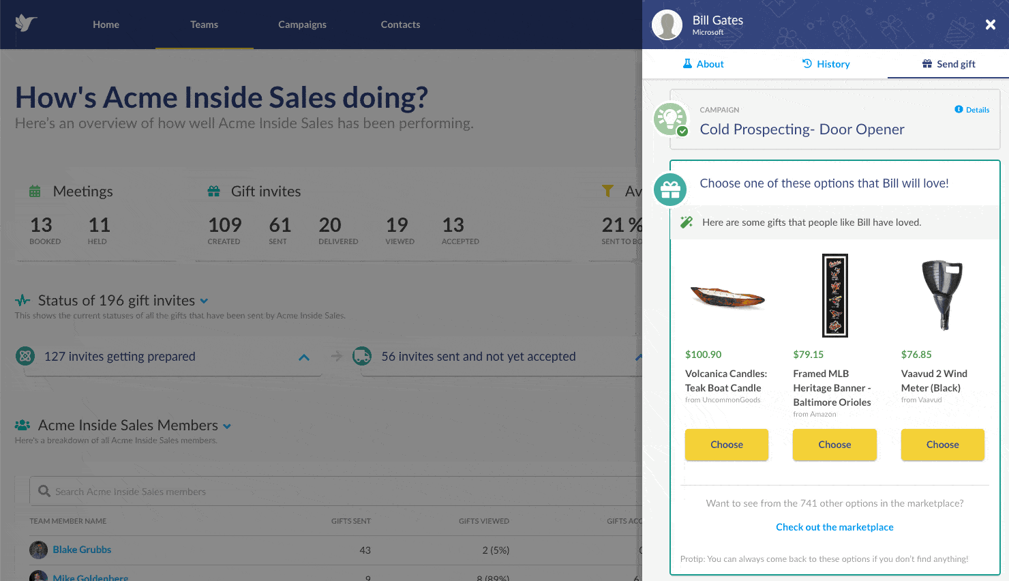Switch to the History tab
The image size is (1009, 581).
pos(826,64)
